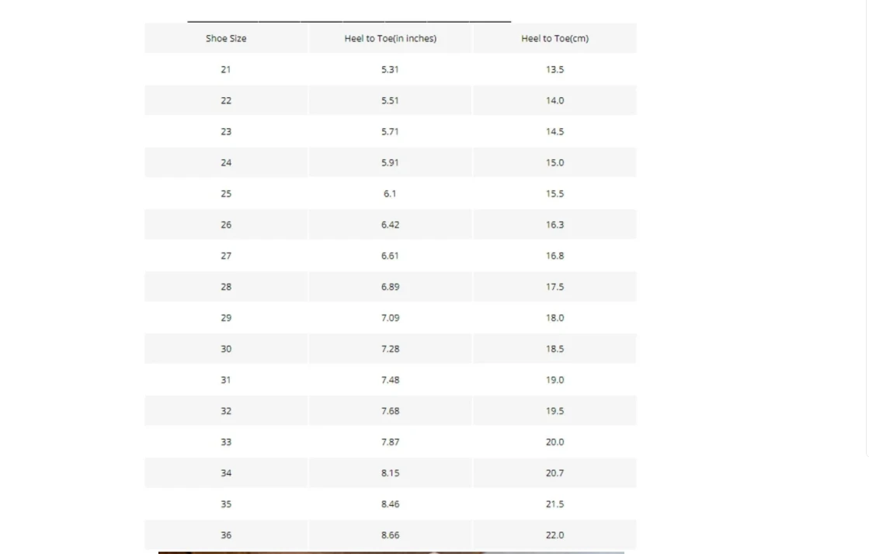Select the 6.1 inches cell

390,193
